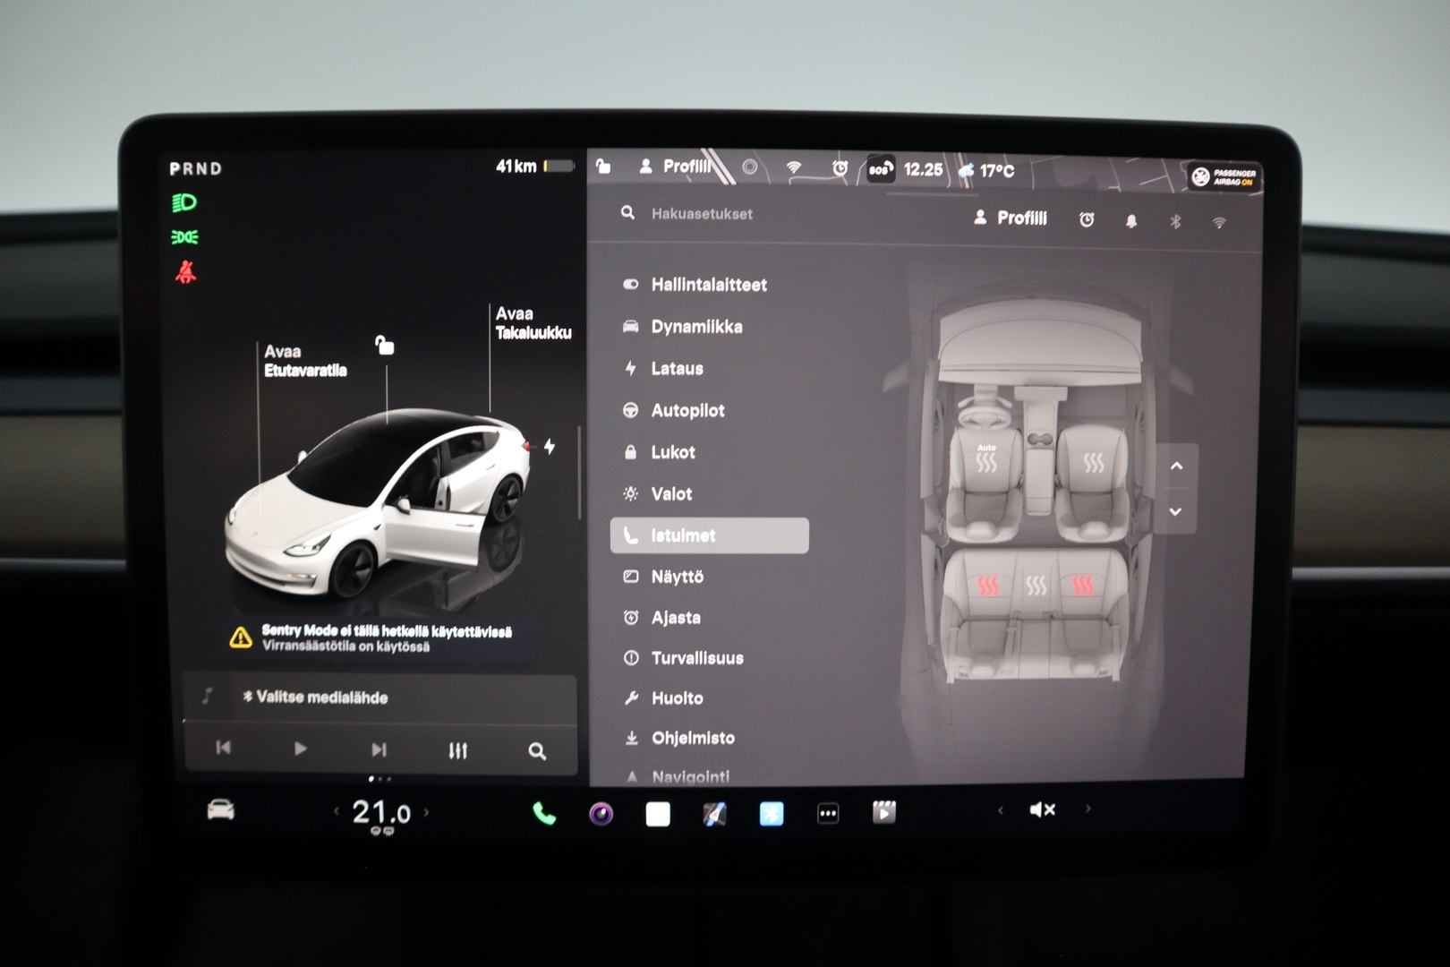Open the equalizer icon in the media player

[x=458, y=750]
